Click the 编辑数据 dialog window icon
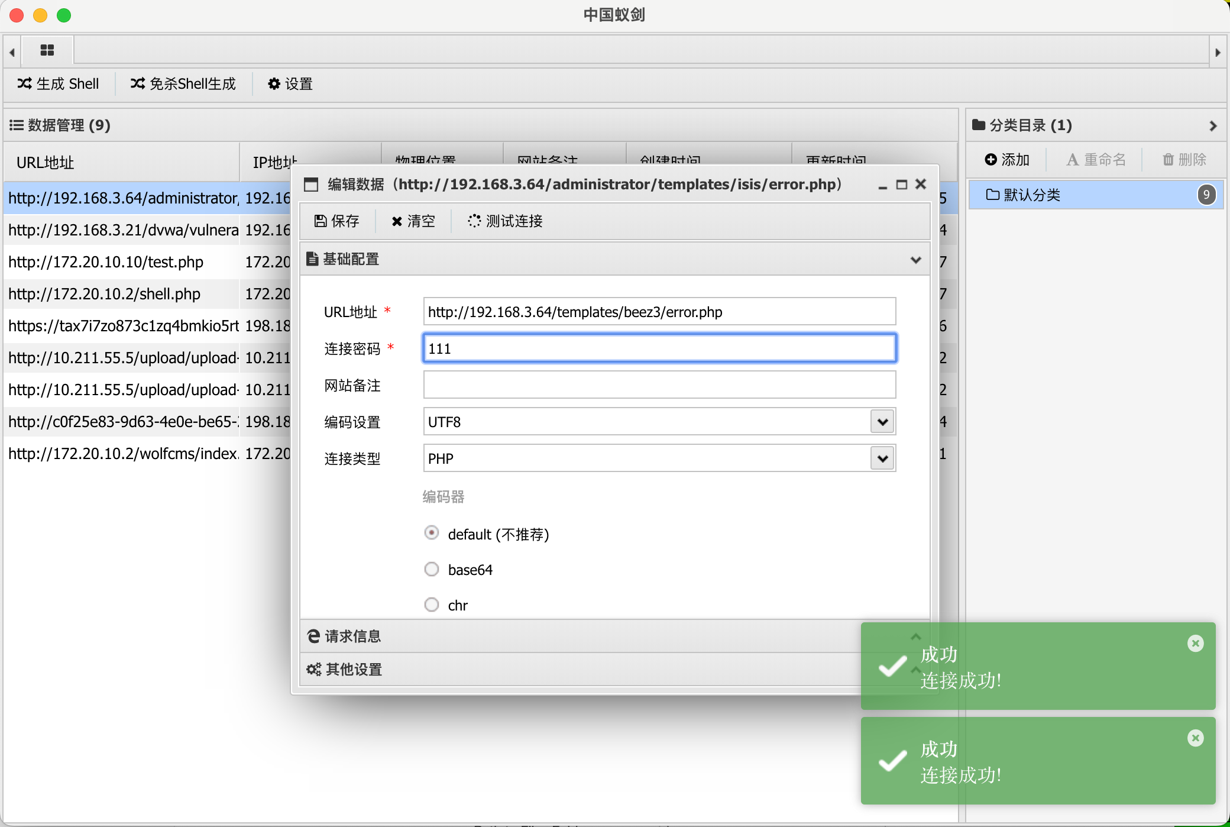 tap(311, 185)
